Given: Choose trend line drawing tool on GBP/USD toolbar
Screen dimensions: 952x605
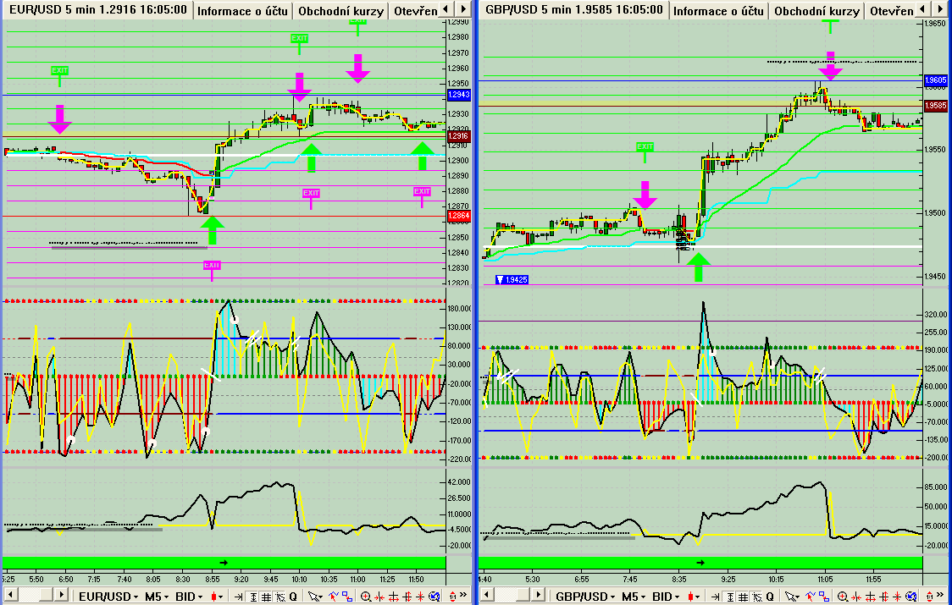Looking at the screenshot, I should click(810, 597).
